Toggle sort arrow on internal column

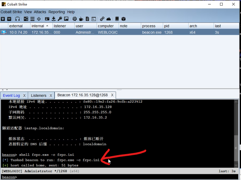47,26
